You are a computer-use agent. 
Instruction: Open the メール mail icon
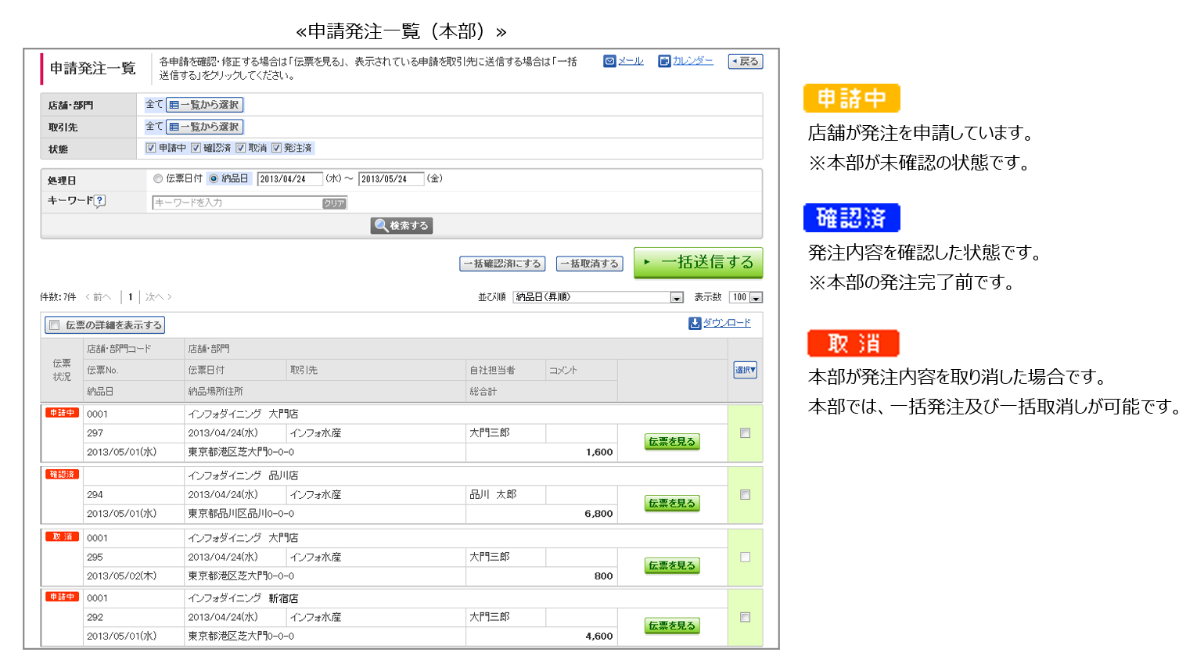609,61
